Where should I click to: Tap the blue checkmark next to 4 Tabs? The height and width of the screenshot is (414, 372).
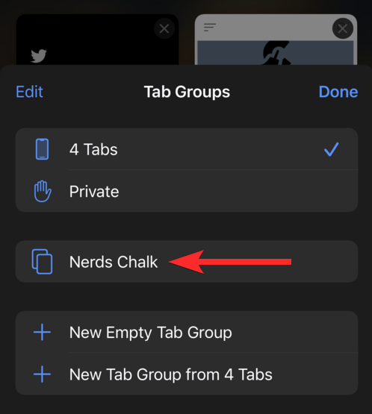(x=331, y=149)
